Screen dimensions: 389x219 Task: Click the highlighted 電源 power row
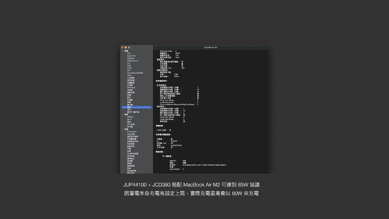tap(137, 107)
